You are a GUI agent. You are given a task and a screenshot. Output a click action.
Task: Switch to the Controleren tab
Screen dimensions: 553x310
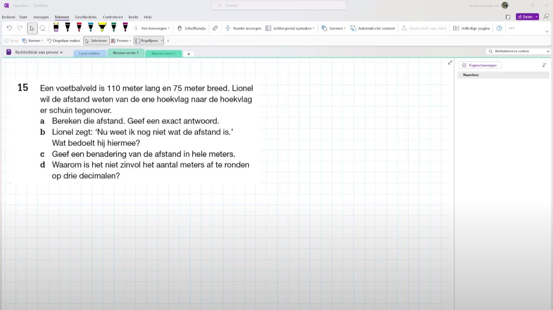coord(113,17)
